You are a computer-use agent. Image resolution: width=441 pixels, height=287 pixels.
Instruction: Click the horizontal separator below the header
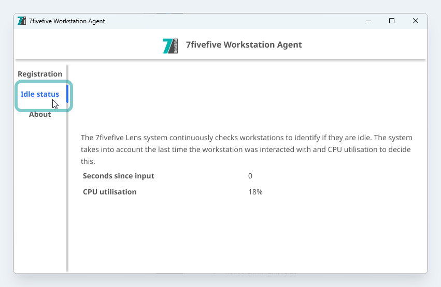coord(220,60)
